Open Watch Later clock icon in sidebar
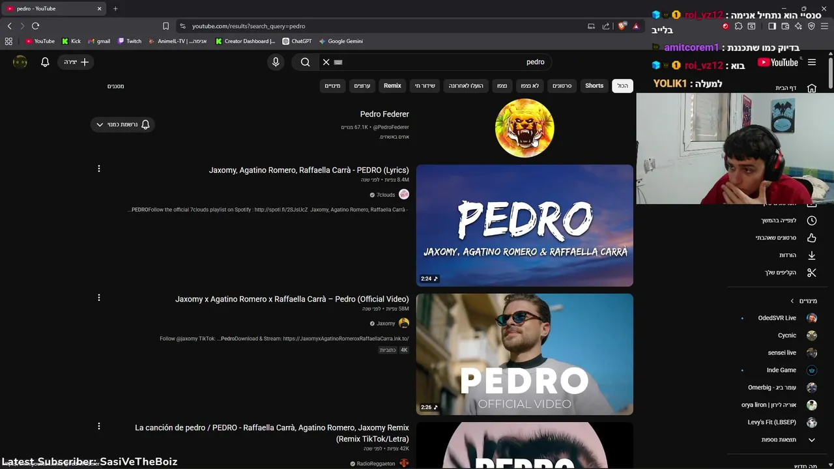Viewport: 834px width, 469px height. click(x=812, y=221)
